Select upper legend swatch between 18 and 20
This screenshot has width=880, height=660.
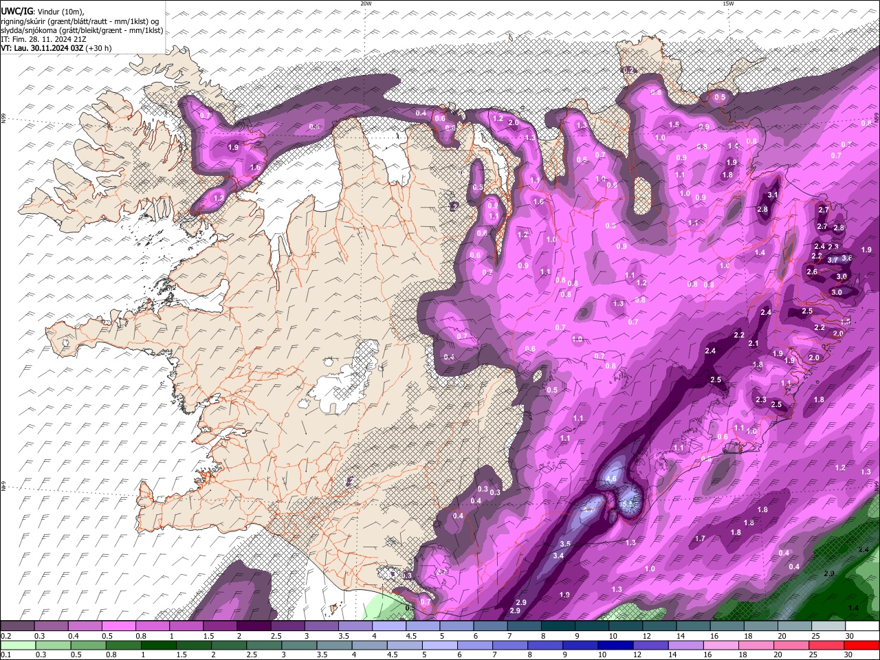pos(761,626)
